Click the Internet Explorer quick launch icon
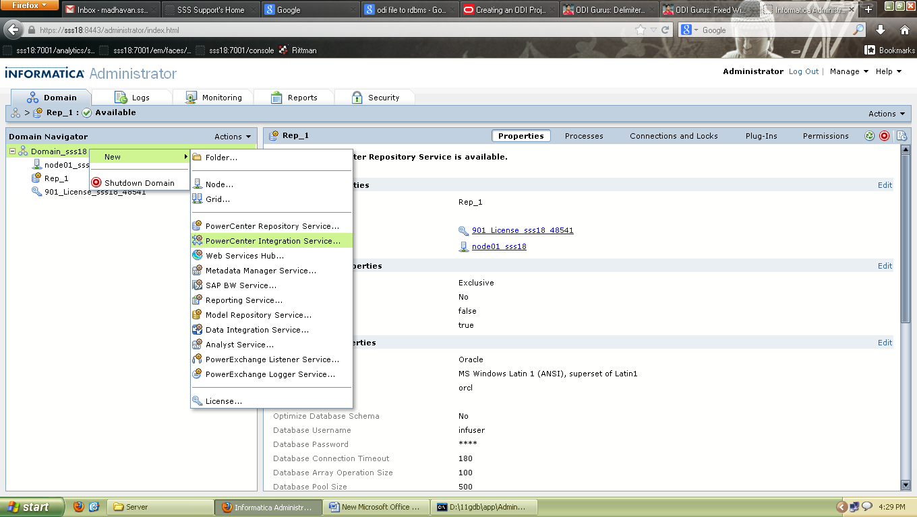917x517 pixels. click(x=94, y=507)
